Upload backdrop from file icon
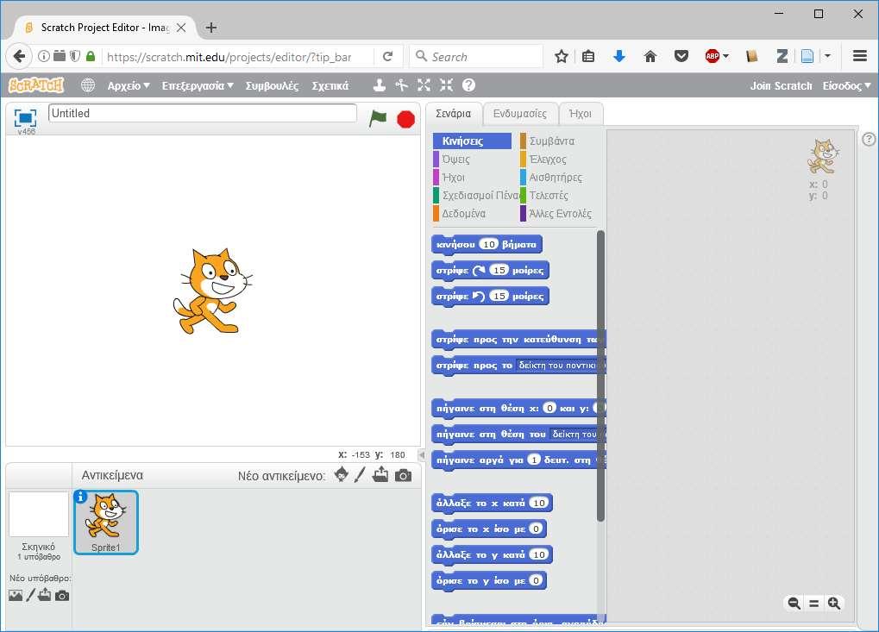 click(x=45, y=594)
